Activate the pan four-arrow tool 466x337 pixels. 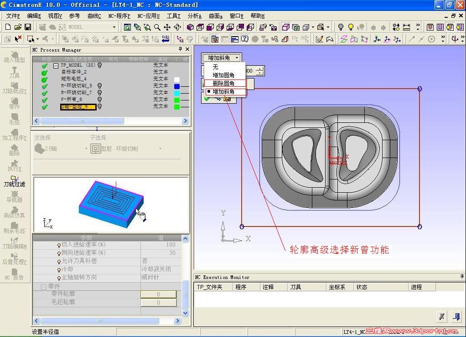tap(167, 27)
